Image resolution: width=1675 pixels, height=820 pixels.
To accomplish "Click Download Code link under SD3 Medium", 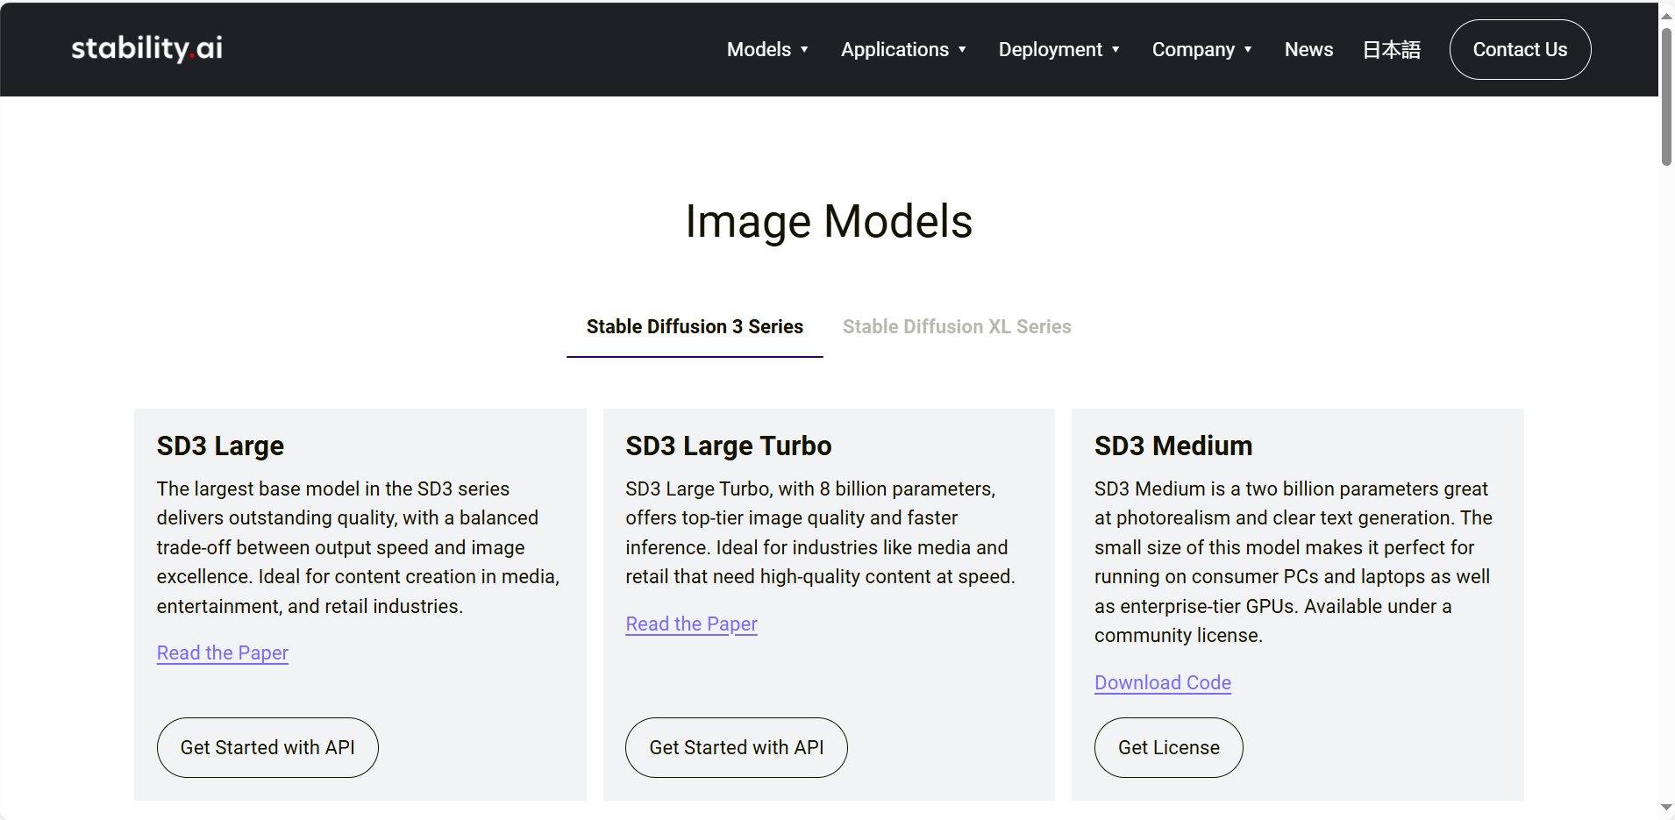I will point(1163,683).
